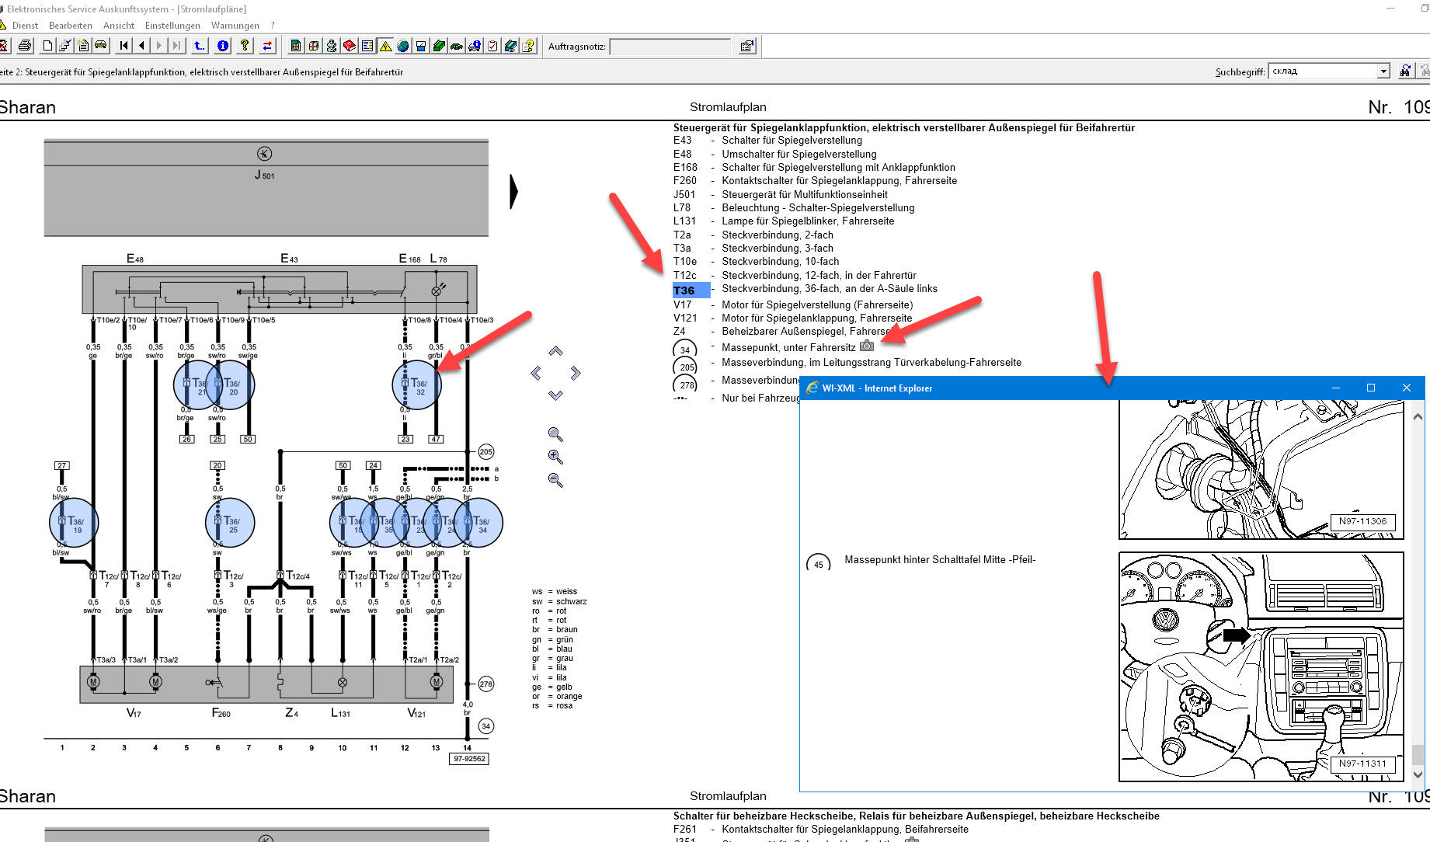Click the search binoculars next to Suchbegriff
This screenshot has width=1430, height=842.
pos(1405,71)
